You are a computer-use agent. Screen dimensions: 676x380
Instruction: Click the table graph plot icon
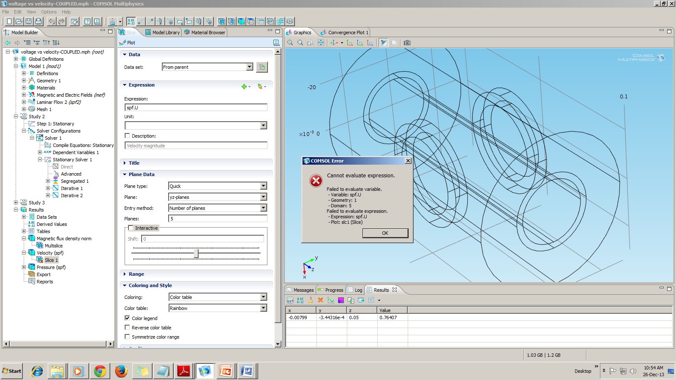click(331, 300)
